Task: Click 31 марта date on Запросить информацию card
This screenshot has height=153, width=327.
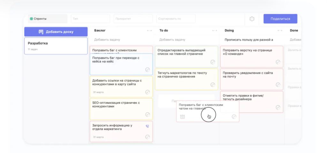Action: [98, 137]
